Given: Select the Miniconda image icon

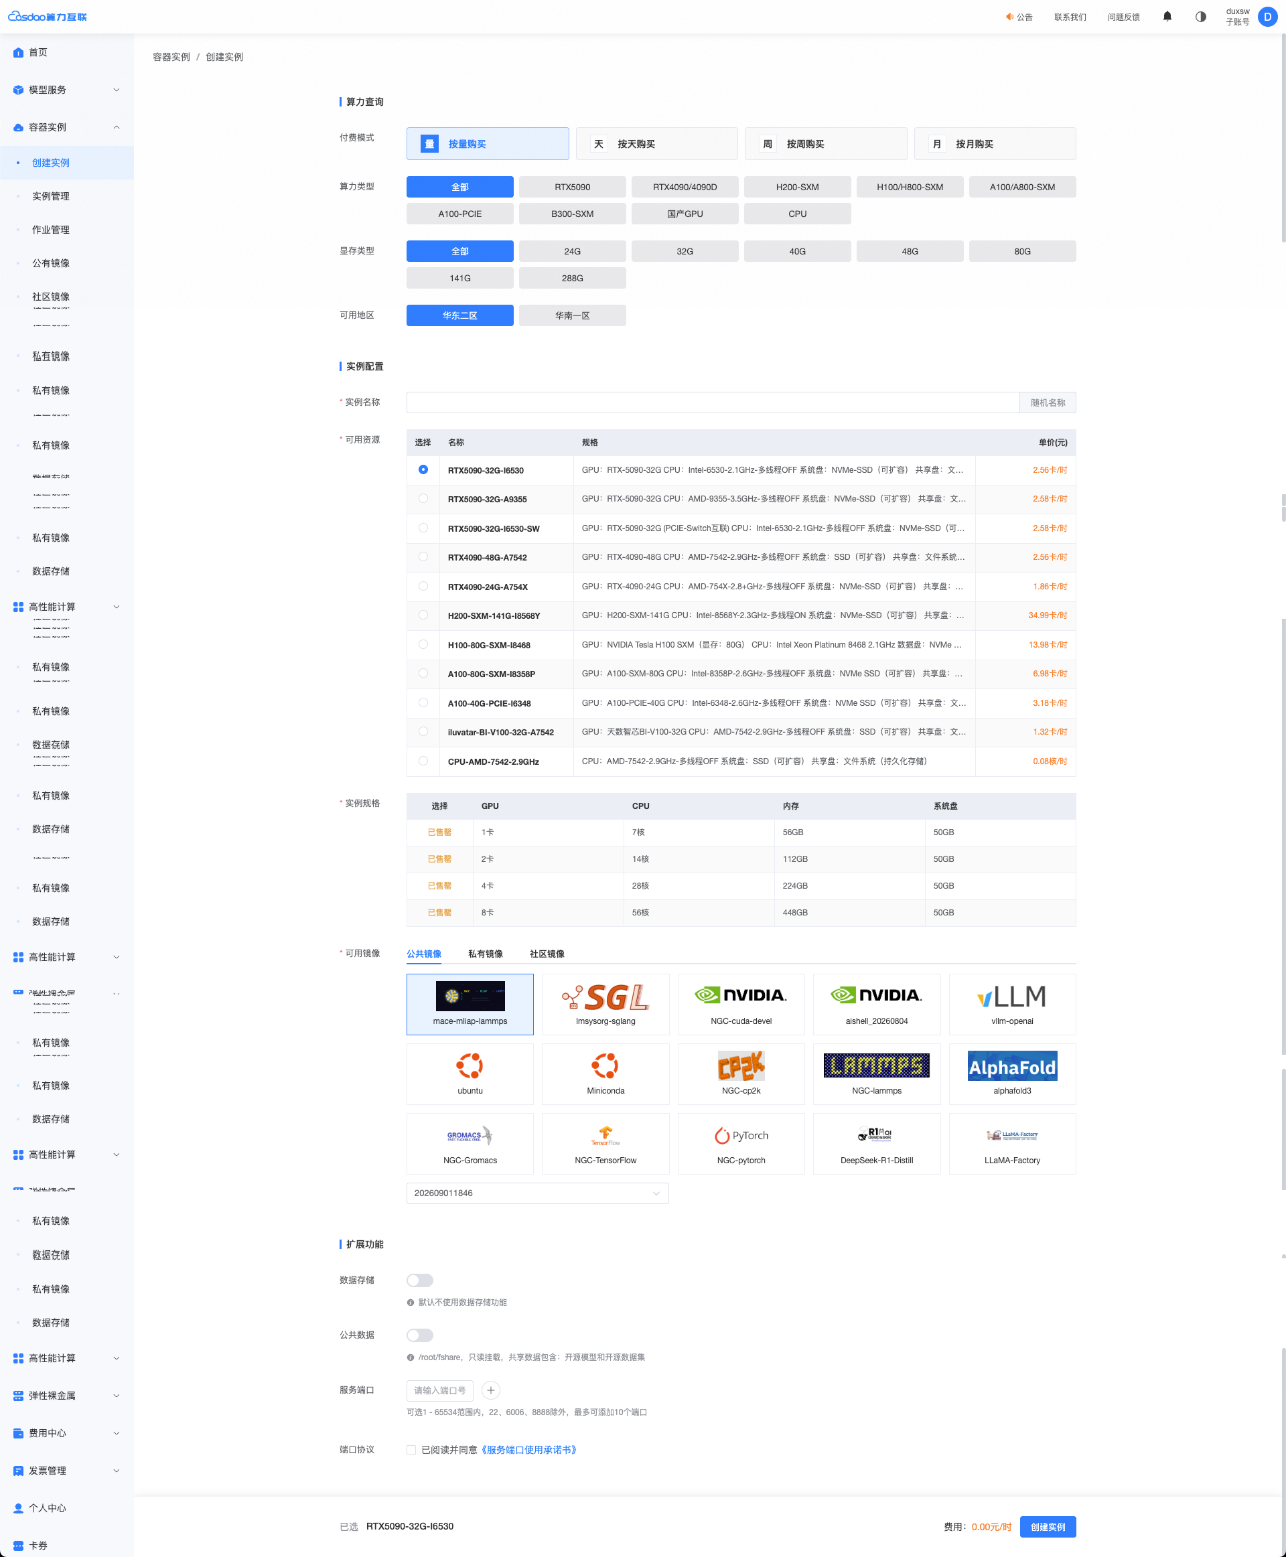Looking at the screenshot, I should point(605,1066).
